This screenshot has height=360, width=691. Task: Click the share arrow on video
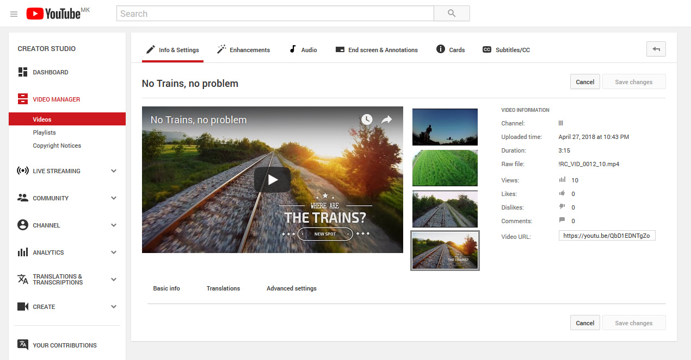click(386, 119)
